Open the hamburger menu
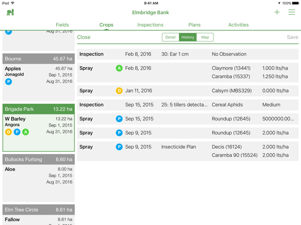301x225 pixels. 292,13
